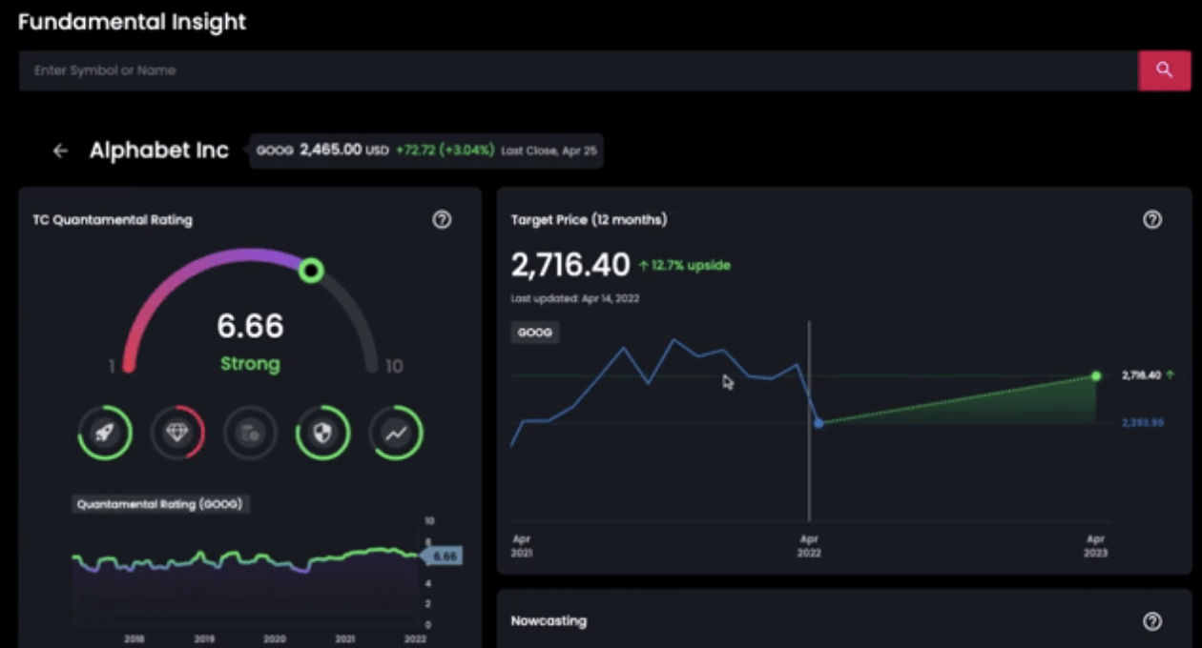Click the GOOG tag above the price chart
Viewport: 1202px width, 648px height.
(534, 334)
